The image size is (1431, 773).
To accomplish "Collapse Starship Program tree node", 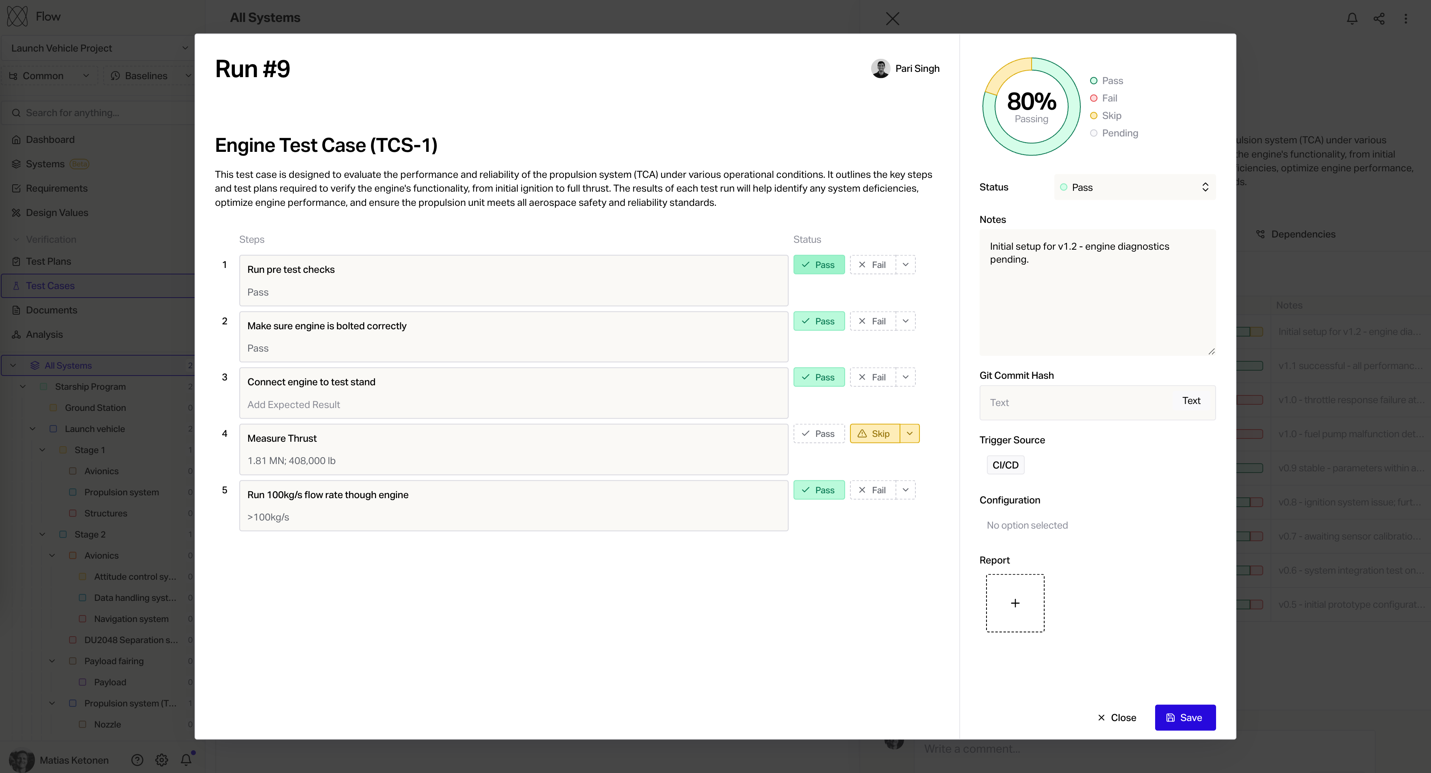I will [23, 386].
